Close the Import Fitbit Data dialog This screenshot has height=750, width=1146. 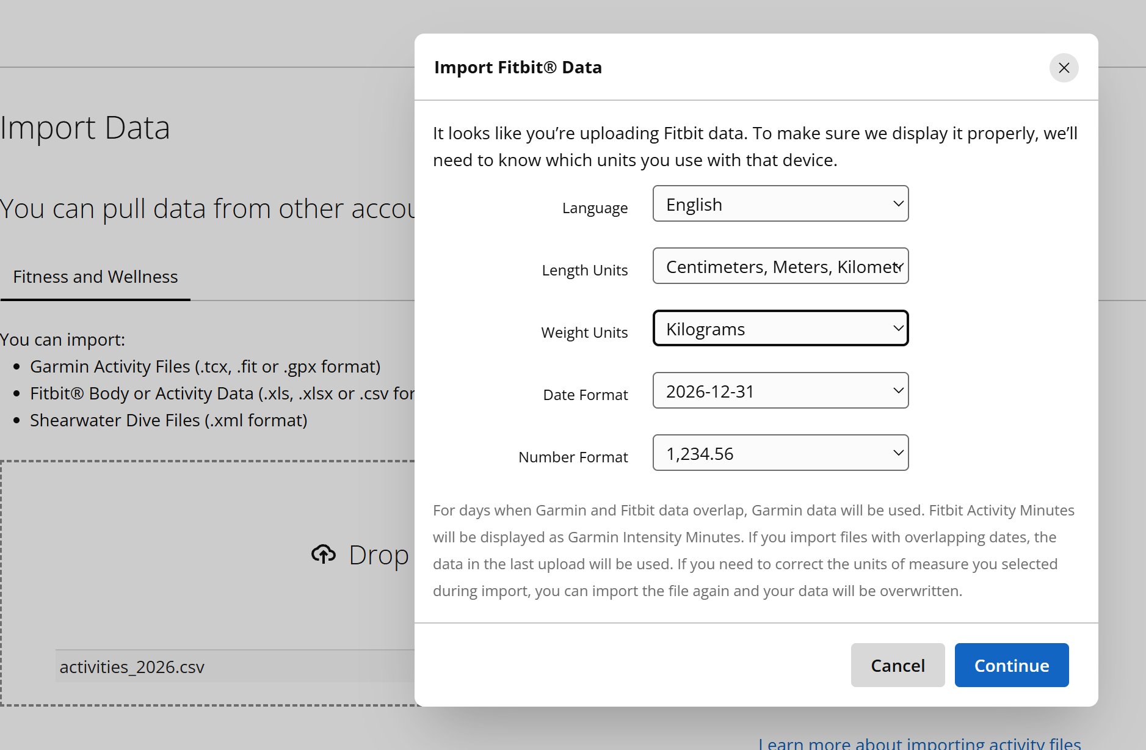[1064, 68]
